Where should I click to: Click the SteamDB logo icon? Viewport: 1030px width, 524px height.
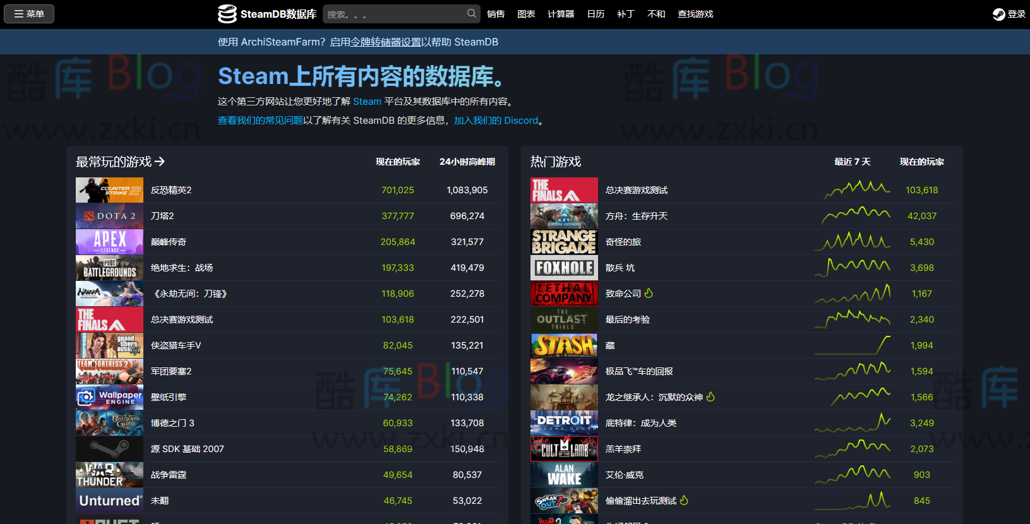(227, 14)
